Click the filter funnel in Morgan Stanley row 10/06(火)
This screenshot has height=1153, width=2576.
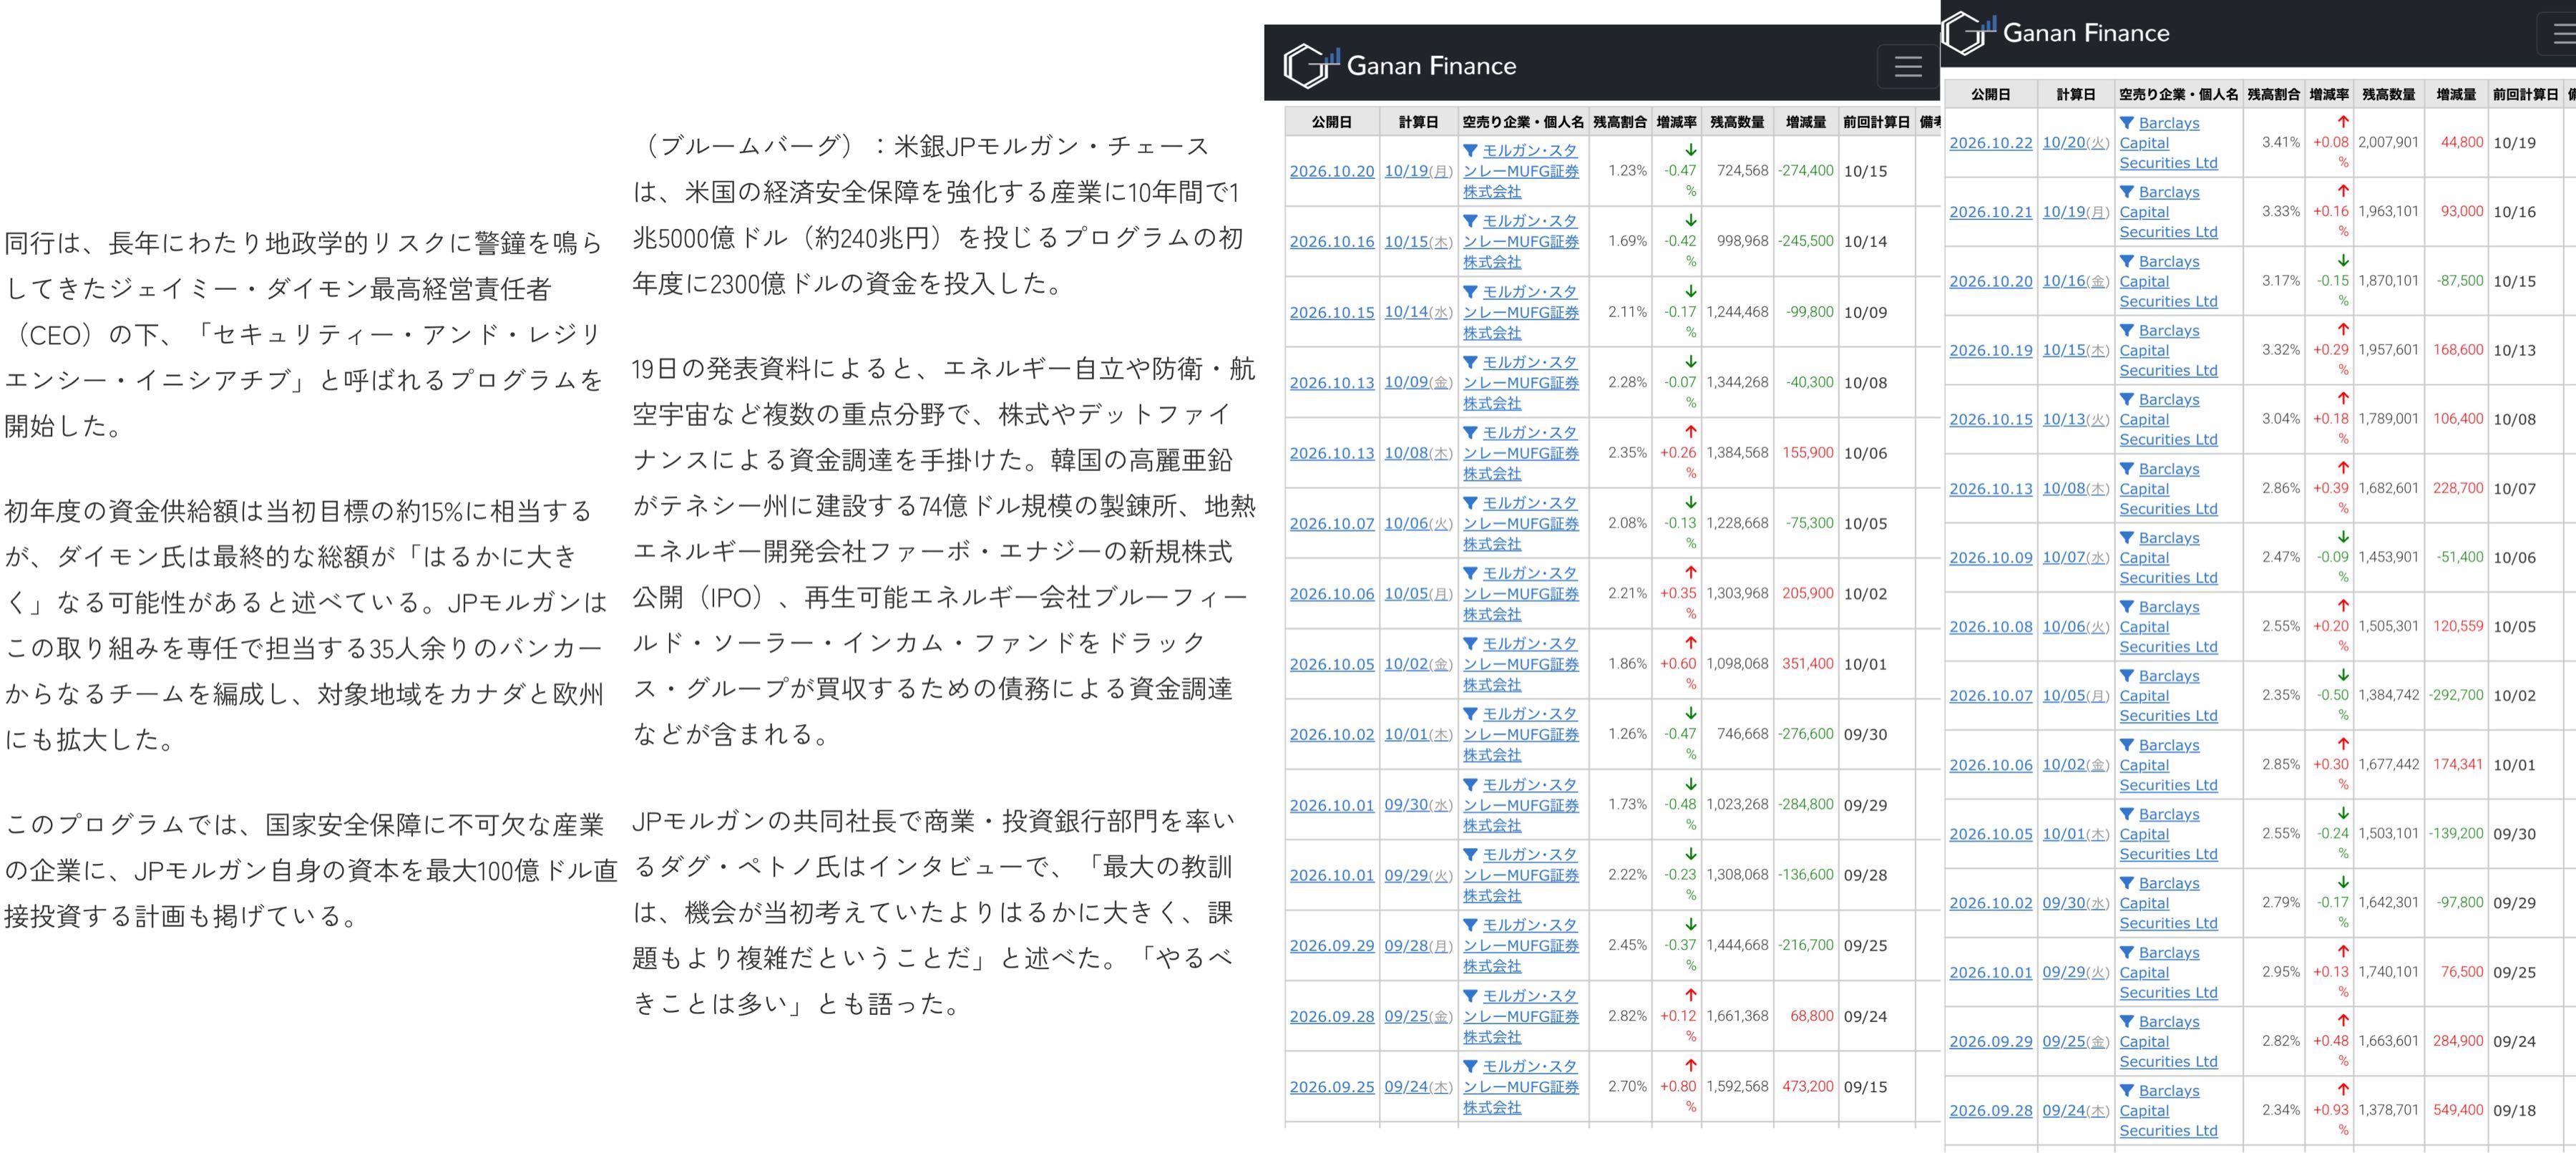pyautogui.click(x=1470, y=503)
